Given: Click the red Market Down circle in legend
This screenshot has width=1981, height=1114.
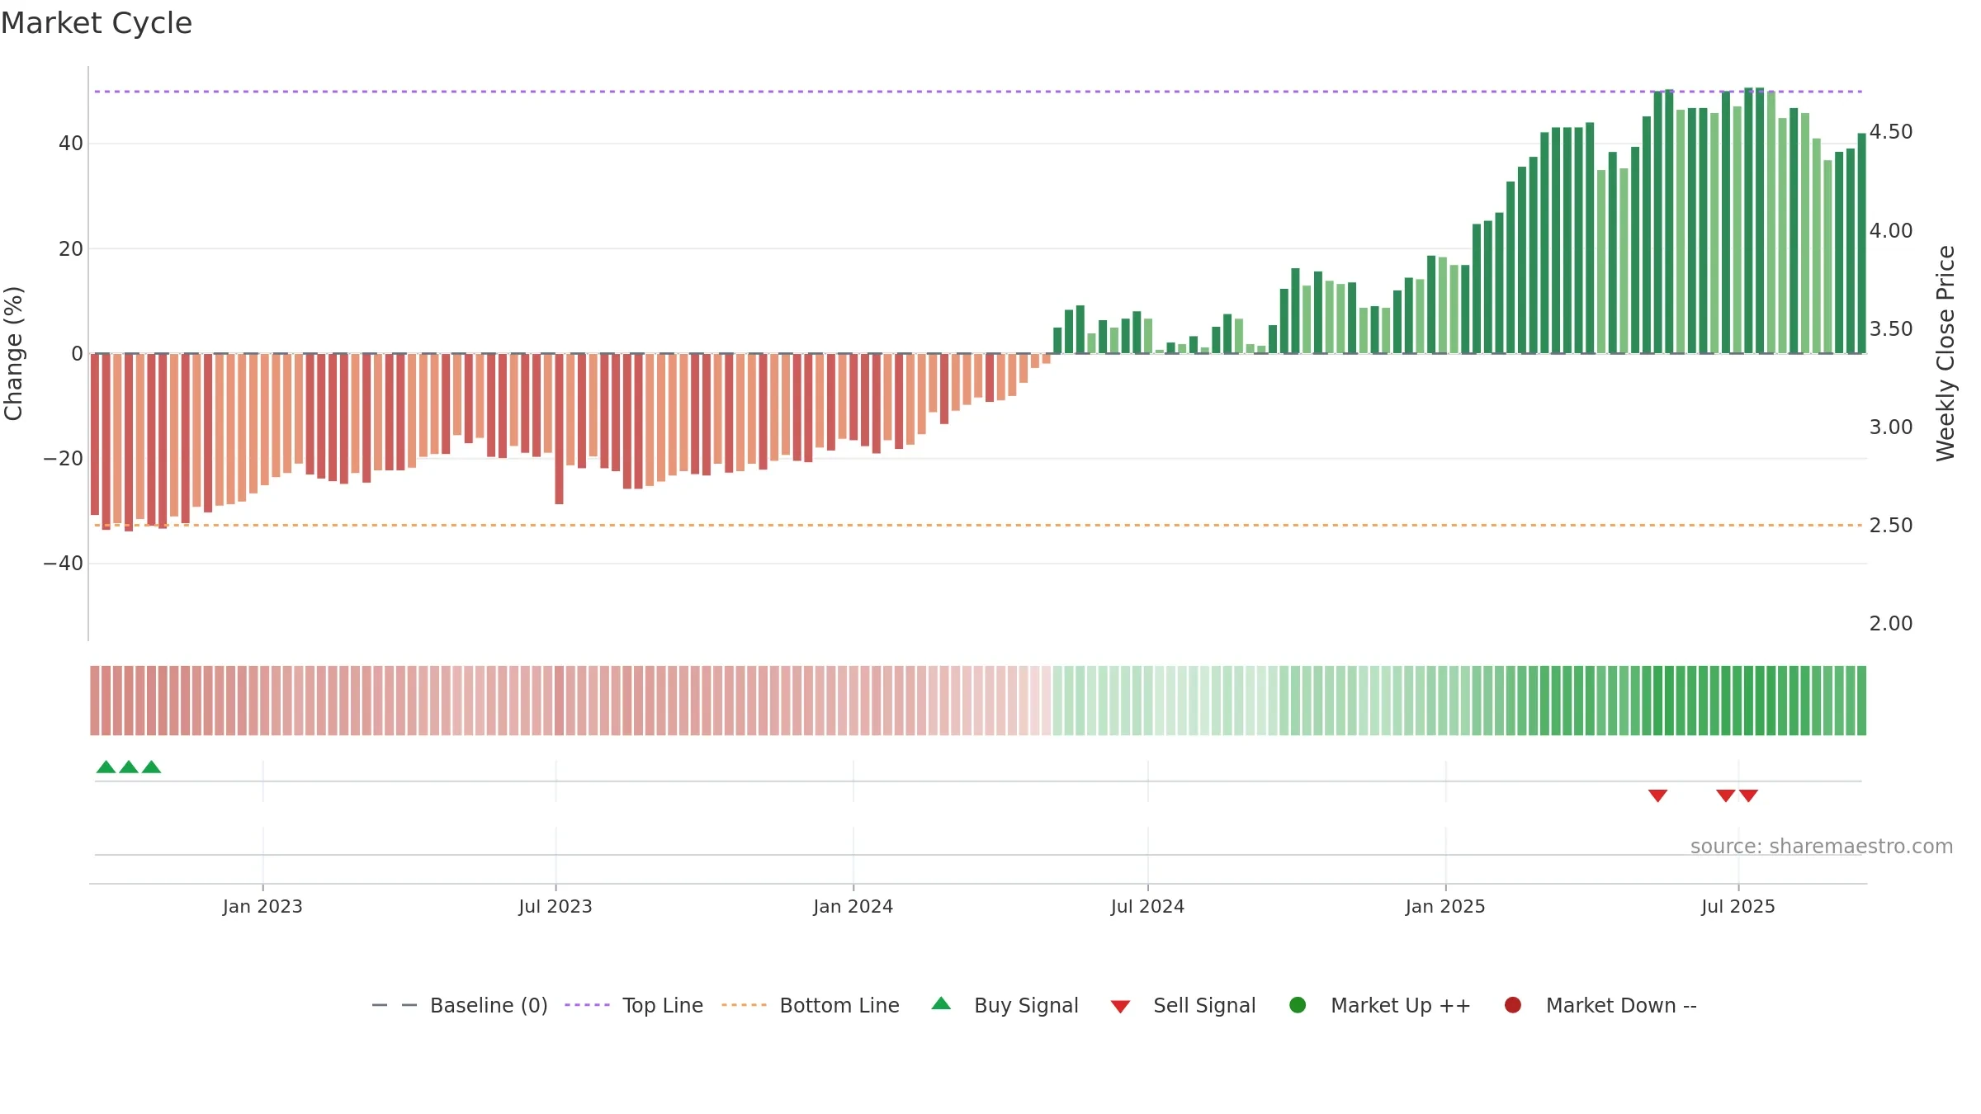Looking at the screenshot, I should pyautogui.click(x=1513, y=1005).
